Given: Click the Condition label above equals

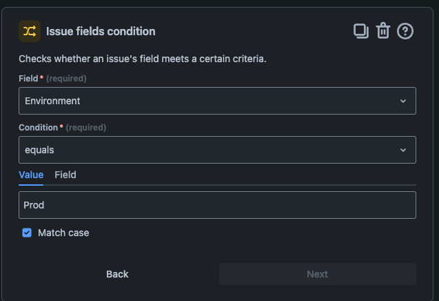Looking at the screenshot, I should point(39,128).
